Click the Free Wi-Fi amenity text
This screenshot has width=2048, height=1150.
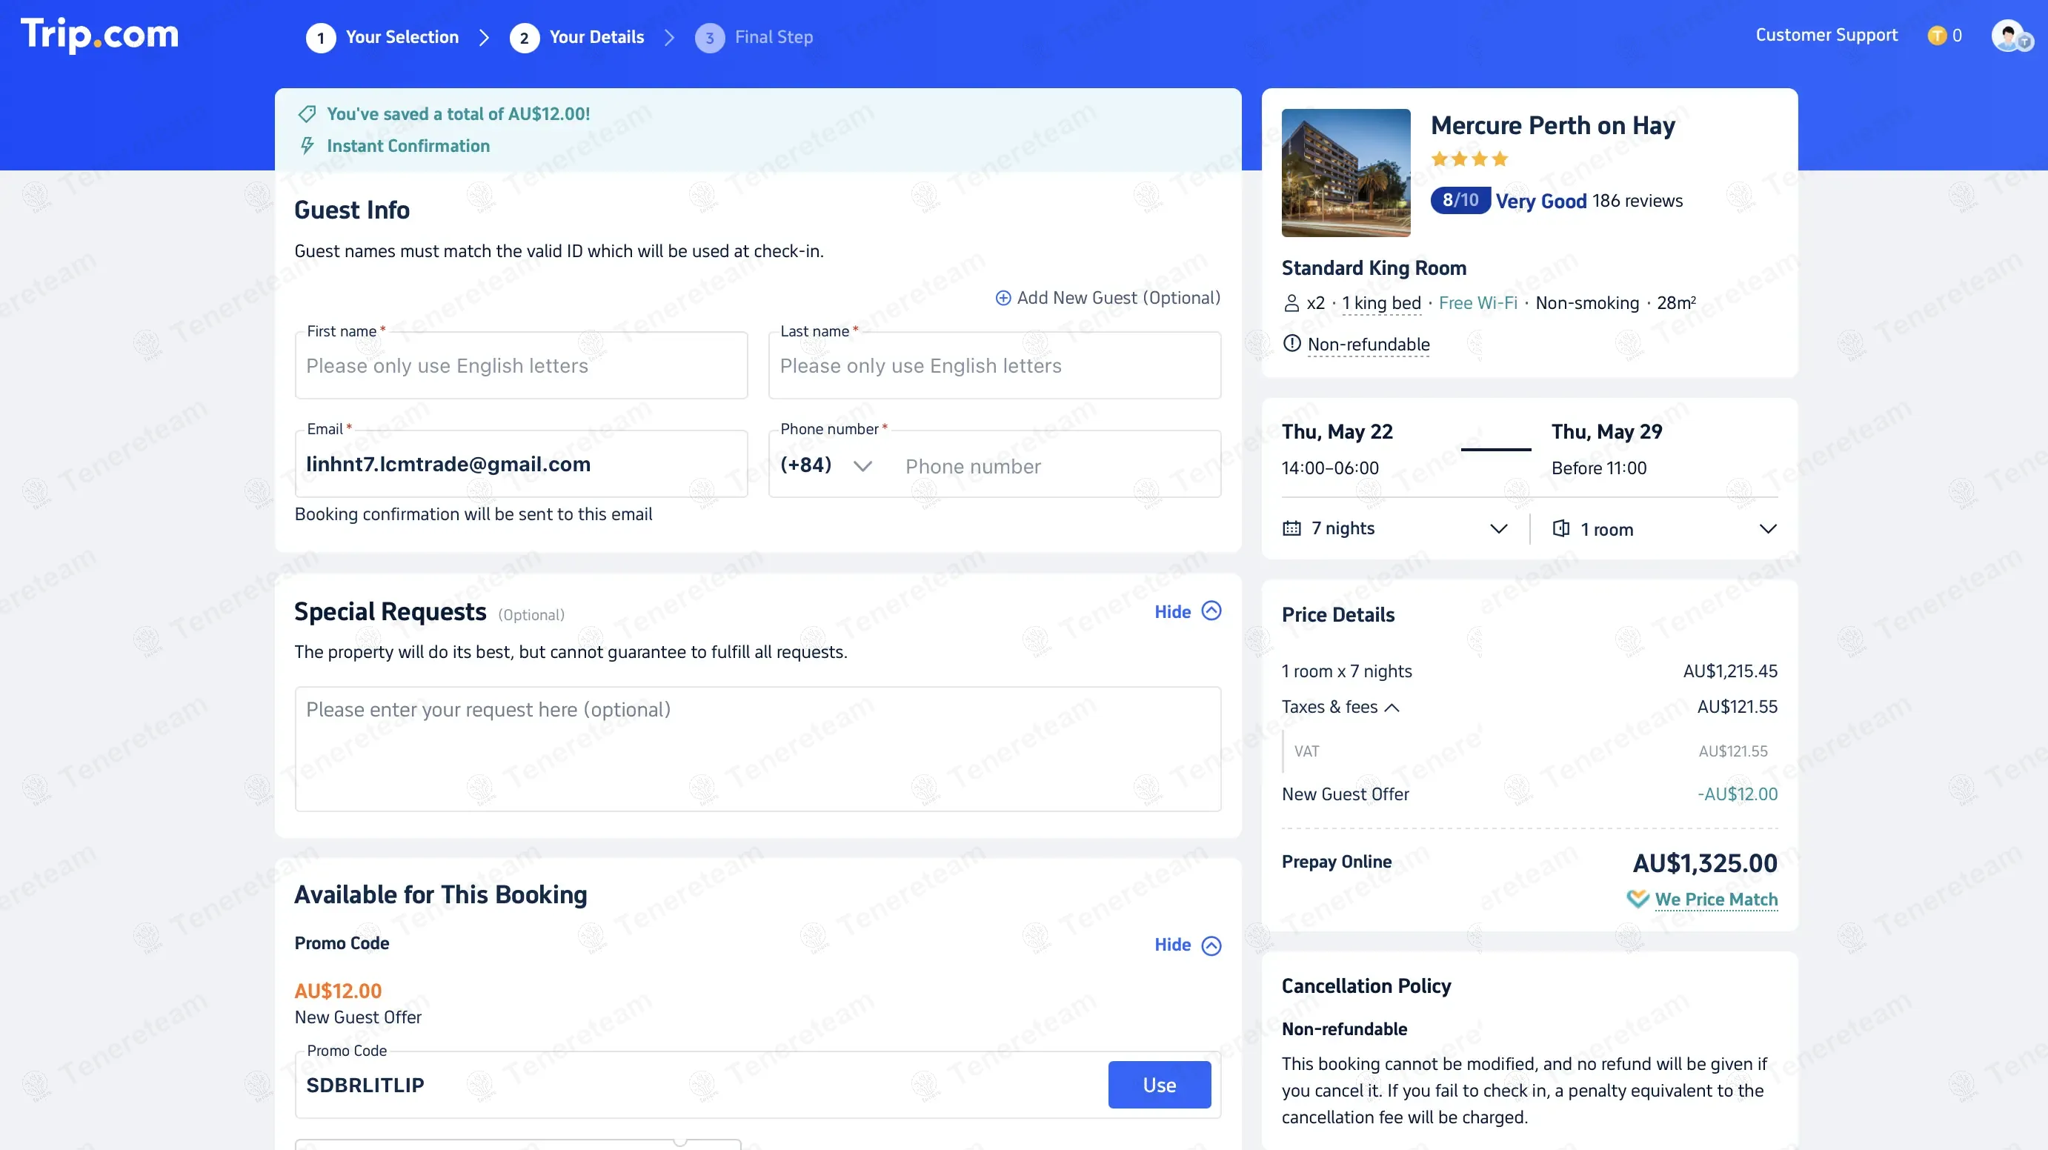tap(1477, 303)
